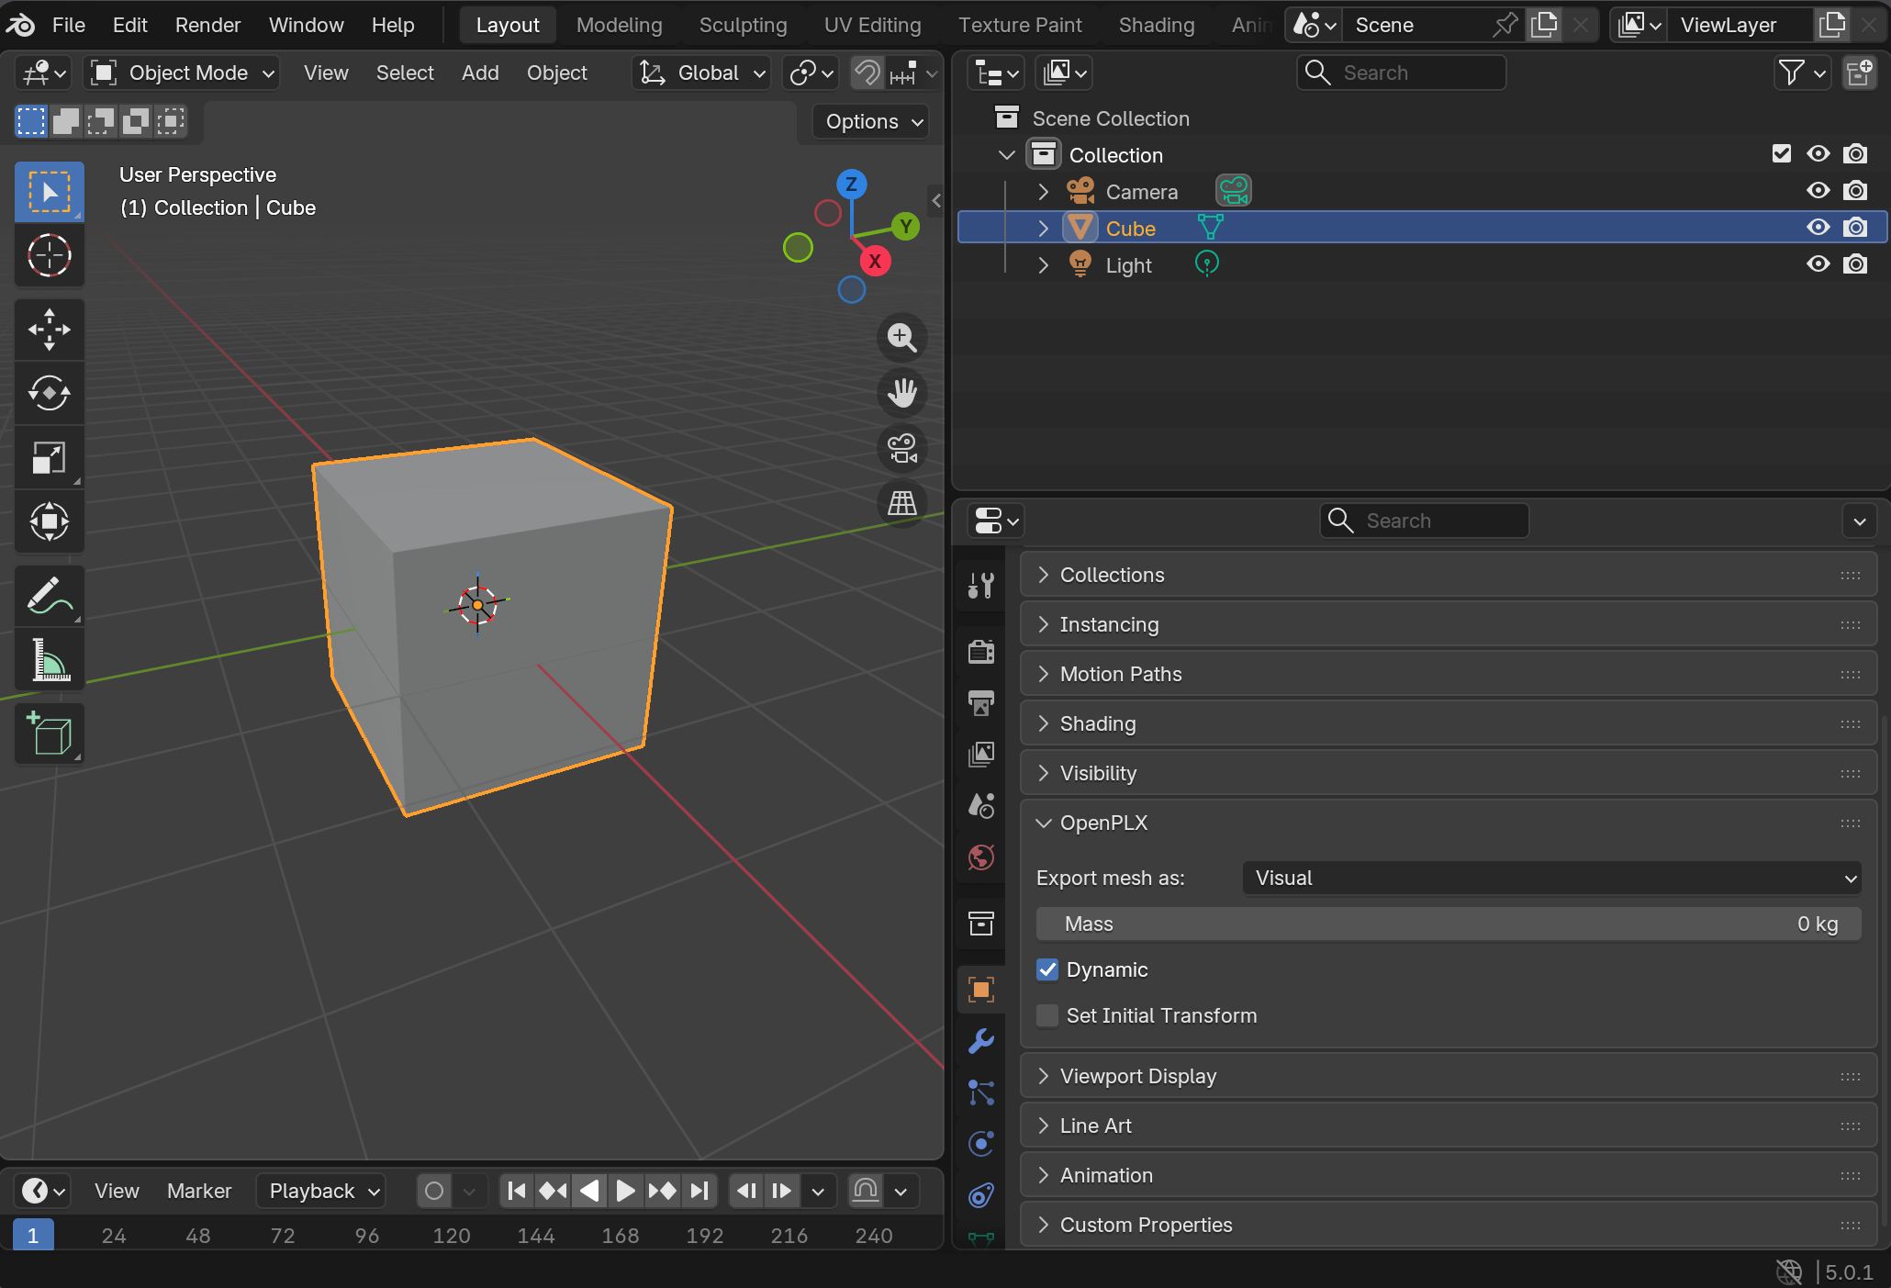Open the Physics properties tab
The width and height of the screenshot is (1891, 1288).
[981, 1144]
